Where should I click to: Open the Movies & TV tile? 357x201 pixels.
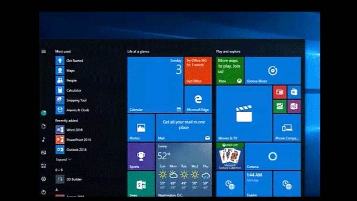click(244, 113)
